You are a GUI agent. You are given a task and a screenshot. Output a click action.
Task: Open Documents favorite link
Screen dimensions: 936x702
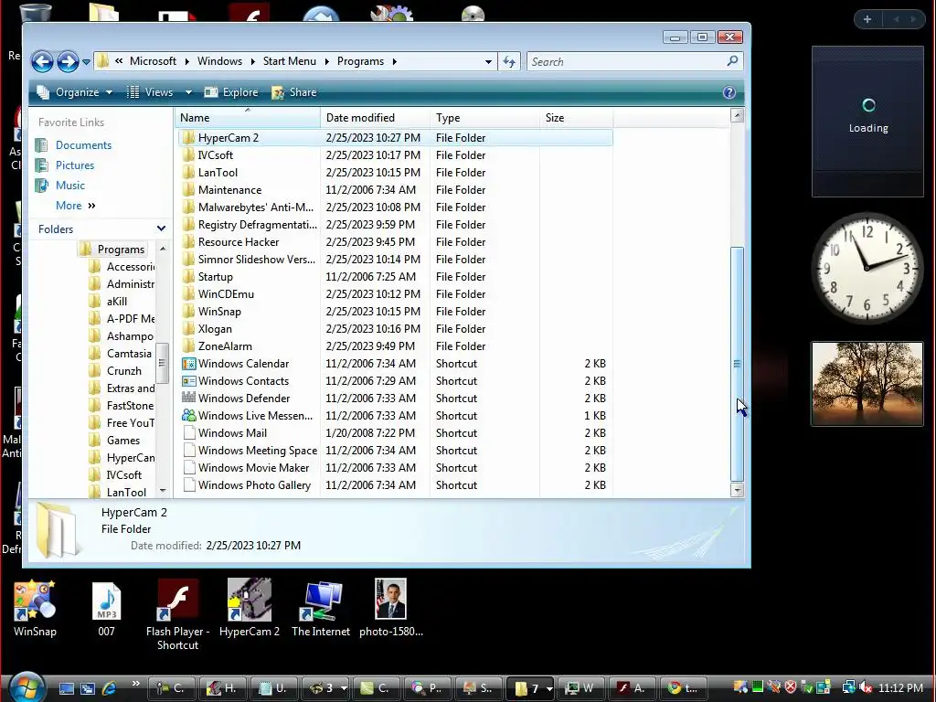click(x=83, y=145)
